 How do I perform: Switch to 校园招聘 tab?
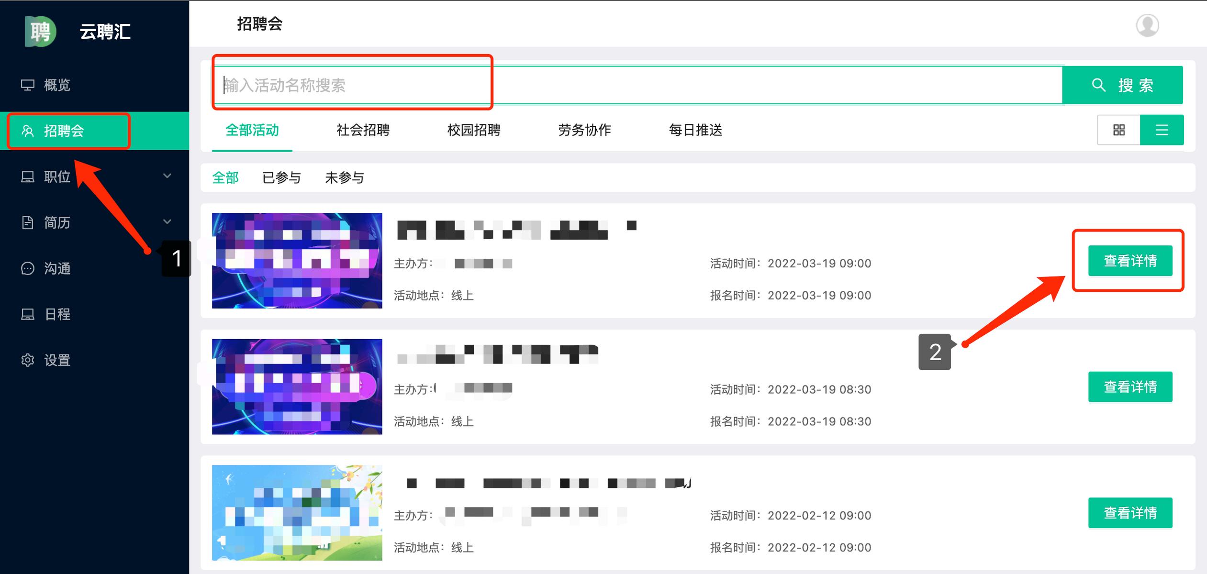tap(473, 130)
